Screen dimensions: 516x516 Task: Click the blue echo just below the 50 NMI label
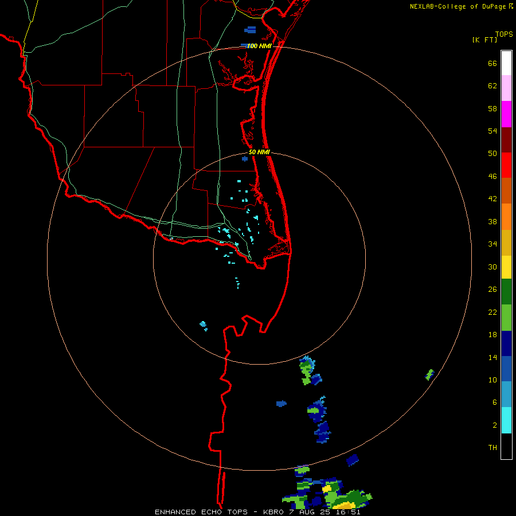(244, 159)
